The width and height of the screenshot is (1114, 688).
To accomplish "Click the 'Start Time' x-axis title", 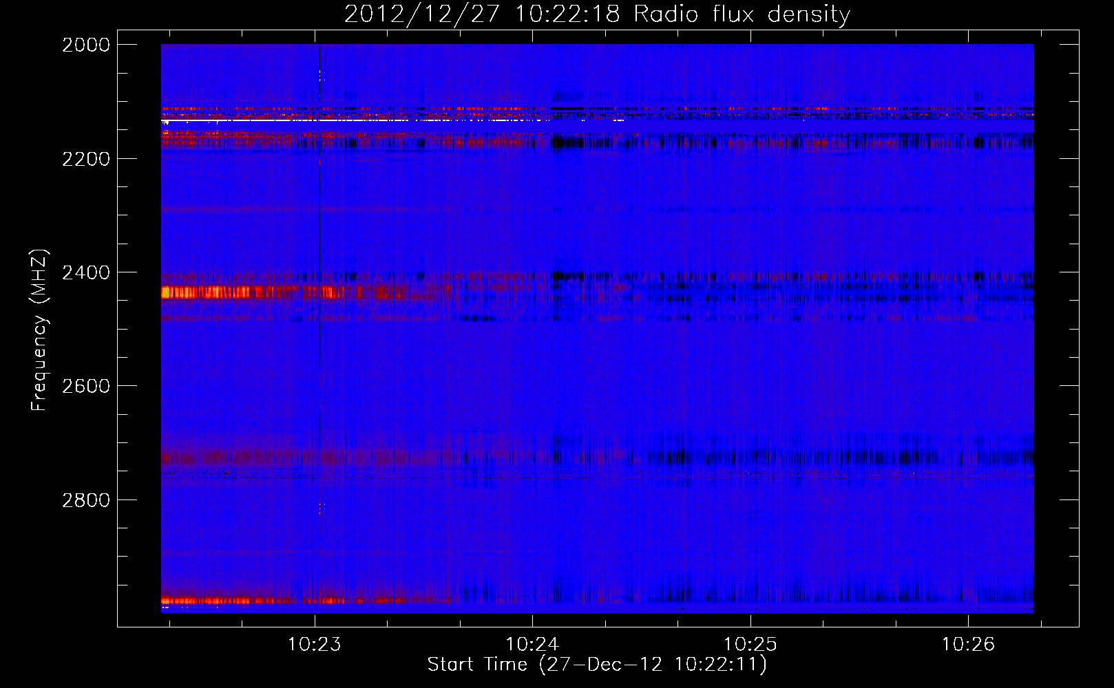I will pos(477,664).
